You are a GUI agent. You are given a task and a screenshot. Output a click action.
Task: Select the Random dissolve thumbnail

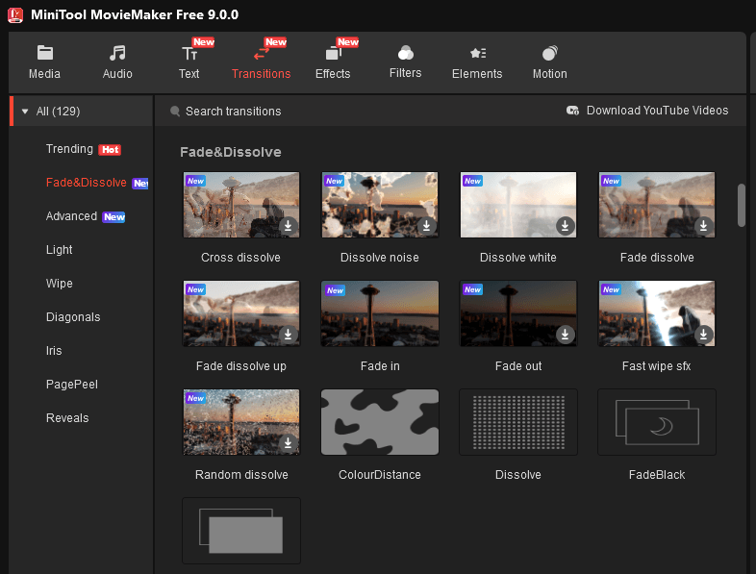[241, 422]
